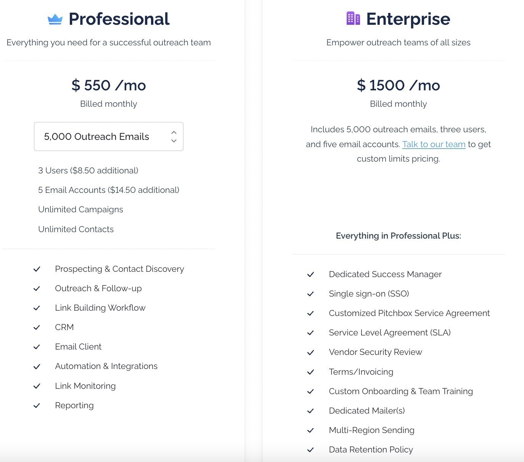Click the Everything in Professional Plus label
The height and width of the screenshot is (462, 524).
pos(398,236)
